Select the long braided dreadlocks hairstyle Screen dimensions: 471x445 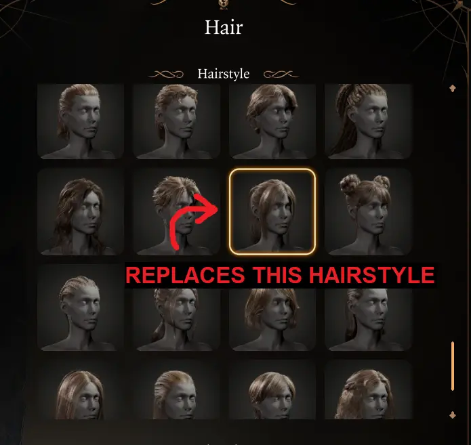tap(368, 121)
